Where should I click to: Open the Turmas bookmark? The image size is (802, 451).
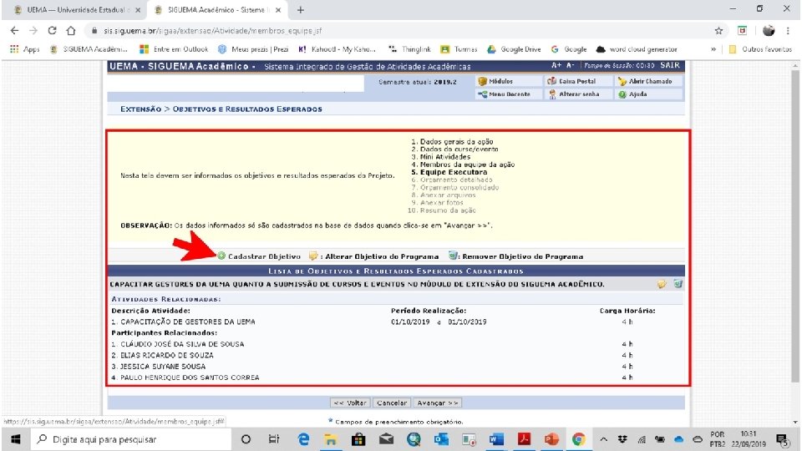[x=459, y=49]
